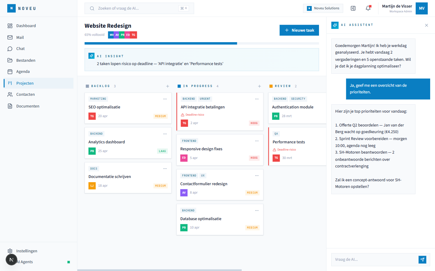Screen dimensions: 435x271
Task: Click the Noveu logo in the sidebar
Action: tap(11, 8)
